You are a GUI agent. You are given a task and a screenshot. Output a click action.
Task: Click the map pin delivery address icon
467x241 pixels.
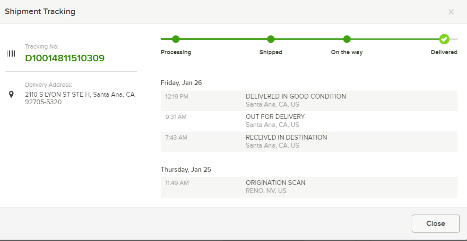[11, 94]
